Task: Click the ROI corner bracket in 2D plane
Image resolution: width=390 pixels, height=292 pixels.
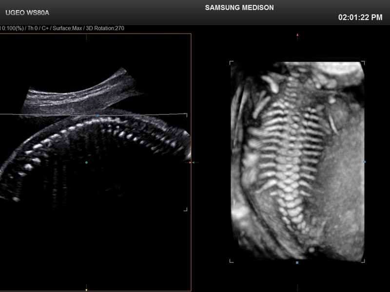Action: tap(185, 209)
